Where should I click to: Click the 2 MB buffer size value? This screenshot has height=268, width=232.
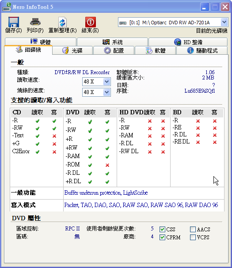[208, 78]
